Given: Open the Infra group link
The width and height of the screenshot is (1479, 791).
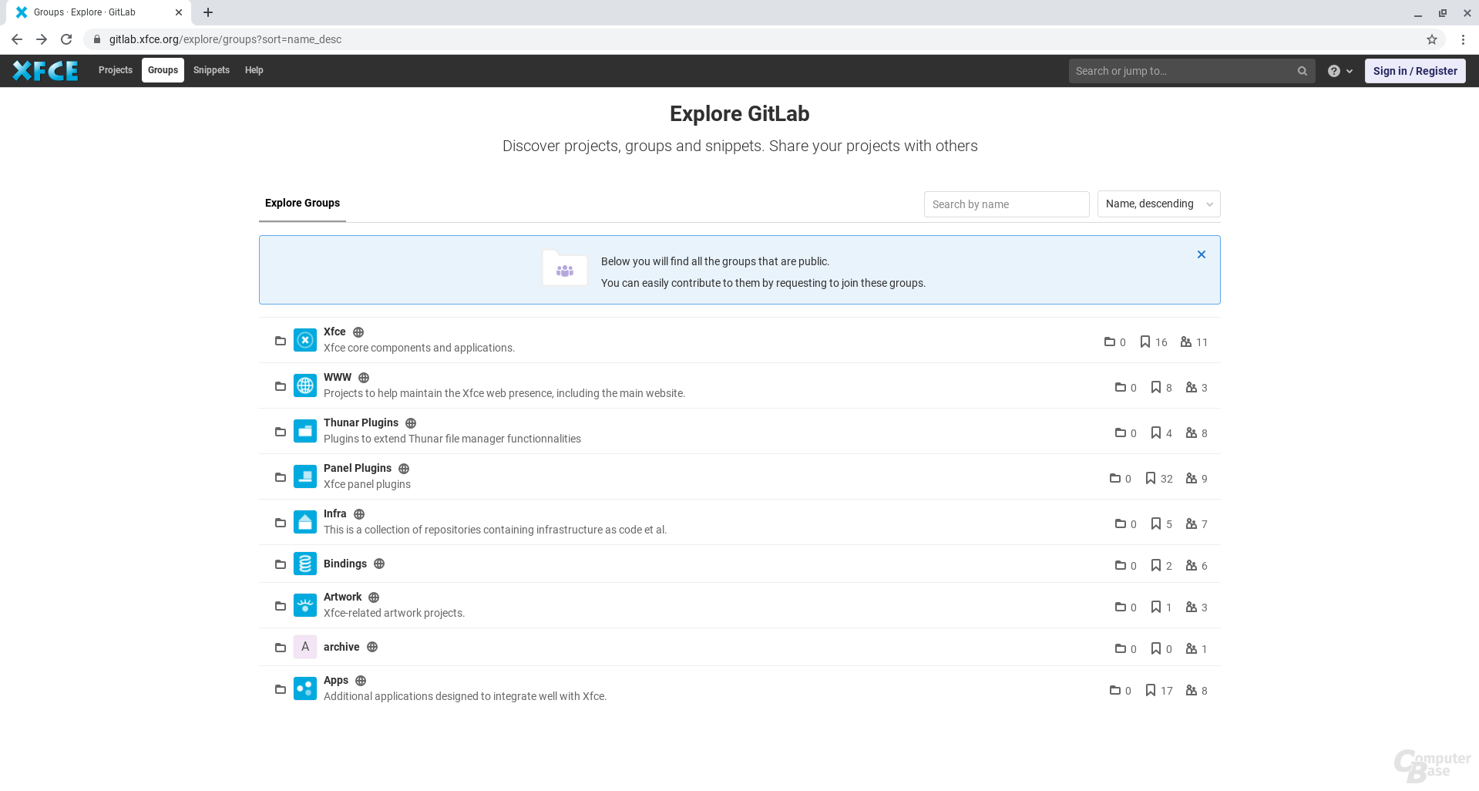Looking at the screenshot, I should [x=335, y=513].
